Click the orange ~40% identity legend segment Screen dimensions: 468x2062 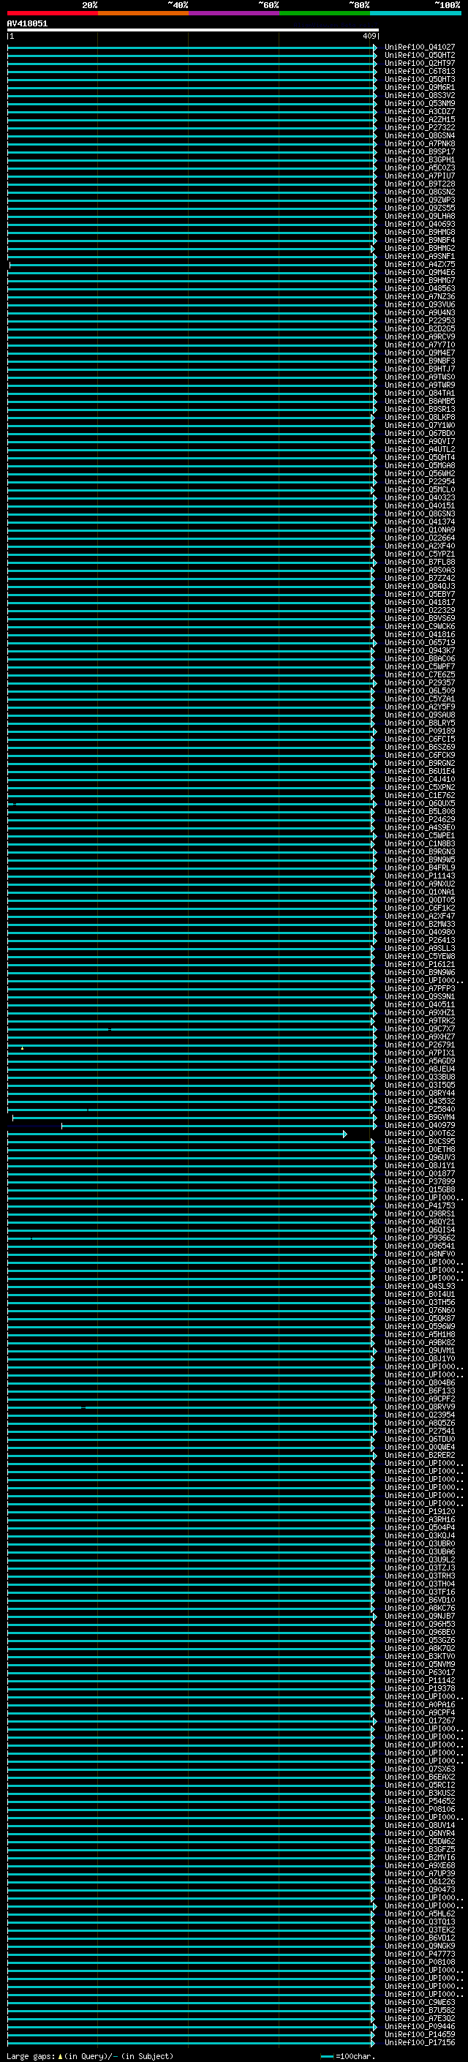coord(143,13)
